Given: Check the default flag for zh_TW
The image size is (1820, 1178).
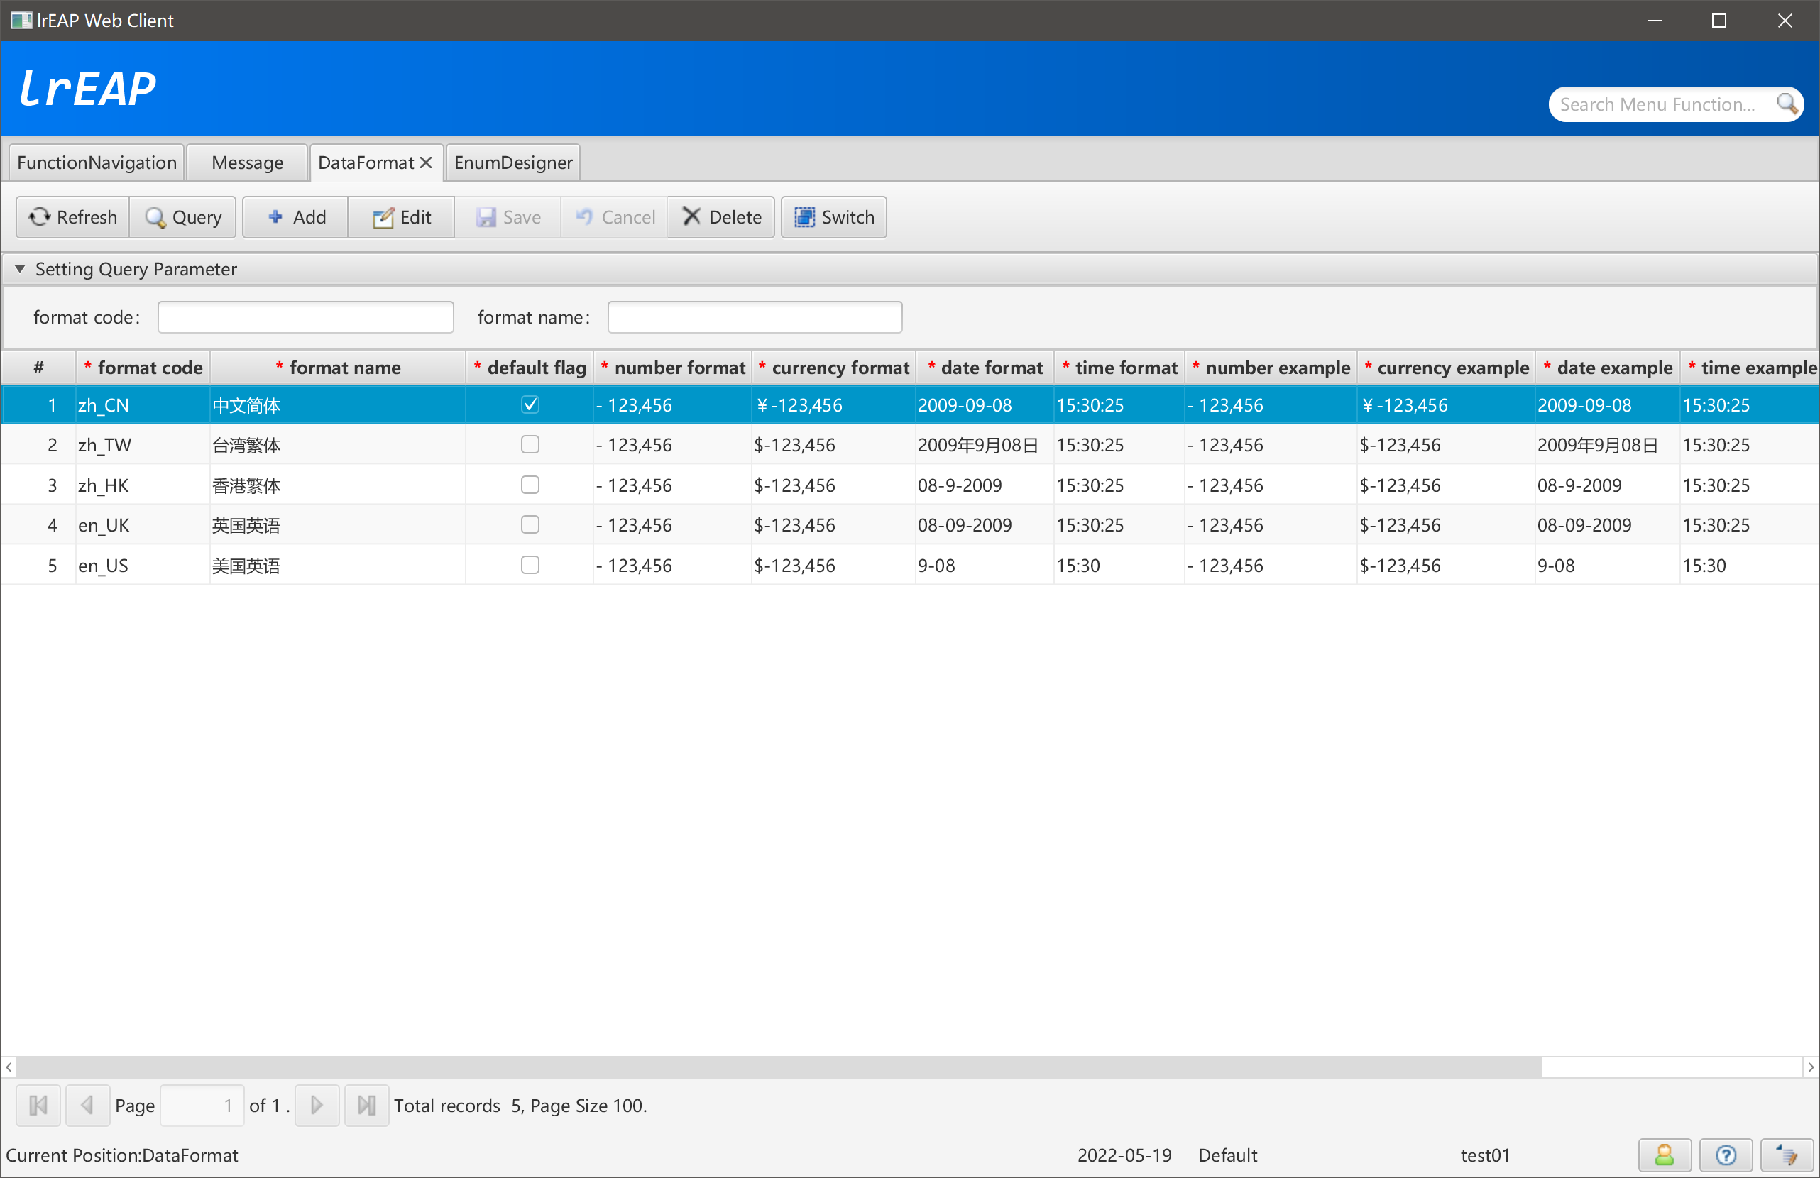Looking at the screenshot, I should [x=530, y=444].
